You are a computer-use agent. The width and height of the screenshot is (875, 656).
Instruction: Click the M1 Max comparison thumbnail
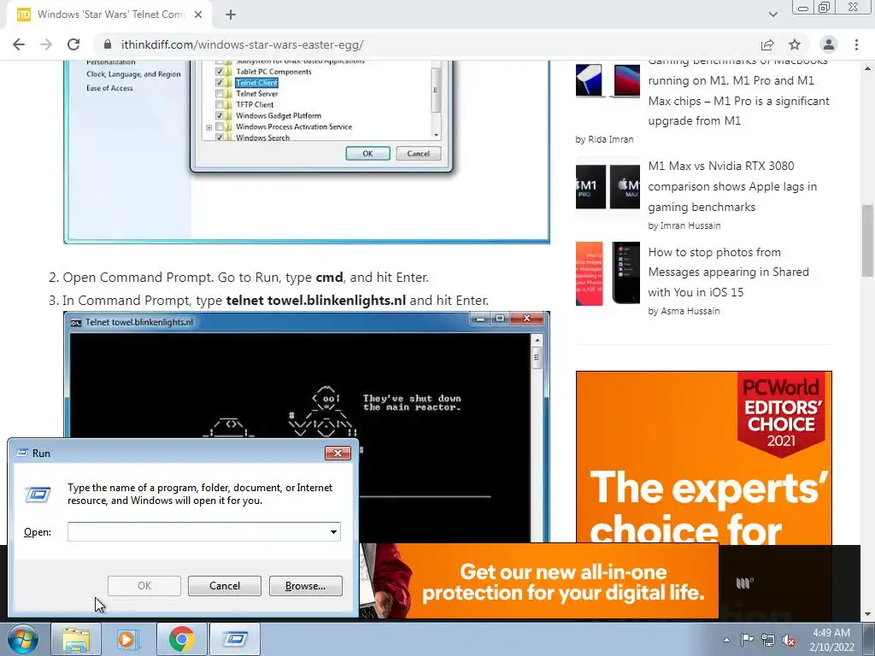coord(608,187)
